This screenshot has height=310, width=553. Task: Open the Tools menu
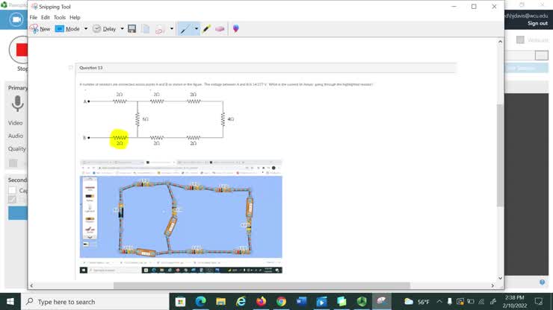pyautogui.click(x=59, y=17)
